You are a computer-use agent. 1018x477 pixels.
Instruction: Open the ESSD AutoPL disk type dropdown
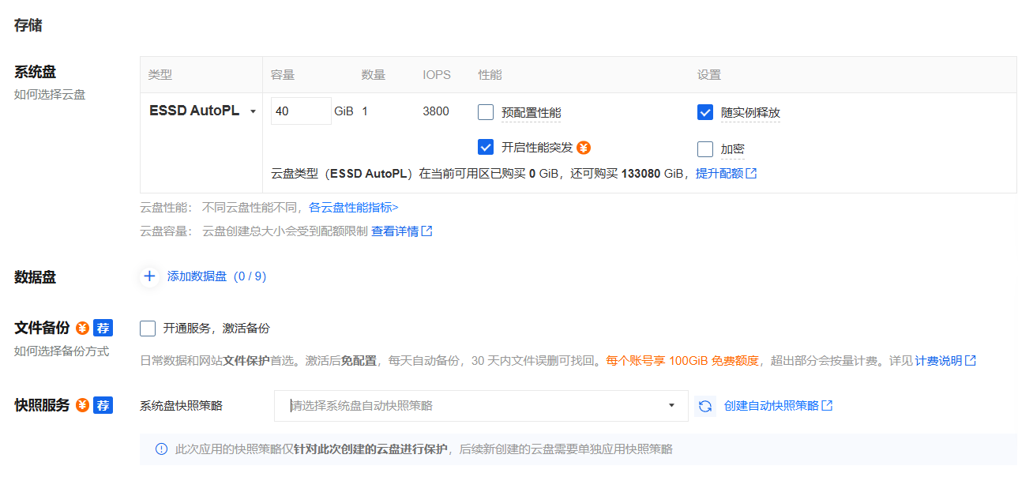(202, 111)
